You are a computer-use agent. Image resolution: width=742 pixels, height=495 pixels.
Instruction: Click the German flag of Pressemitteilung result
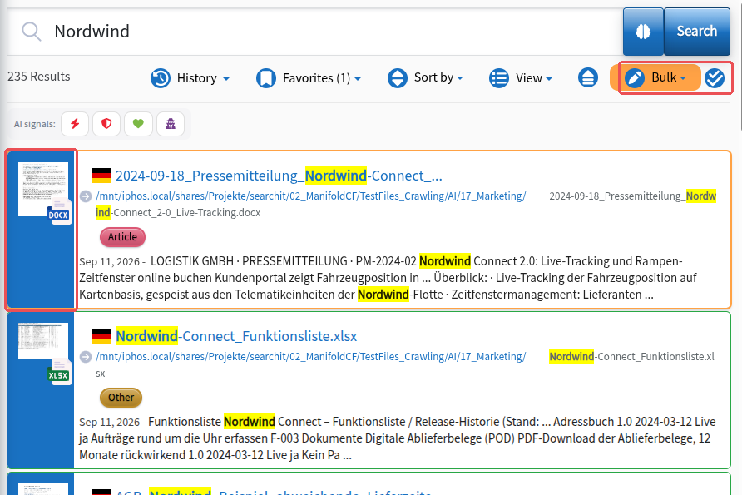coord(101,176)
